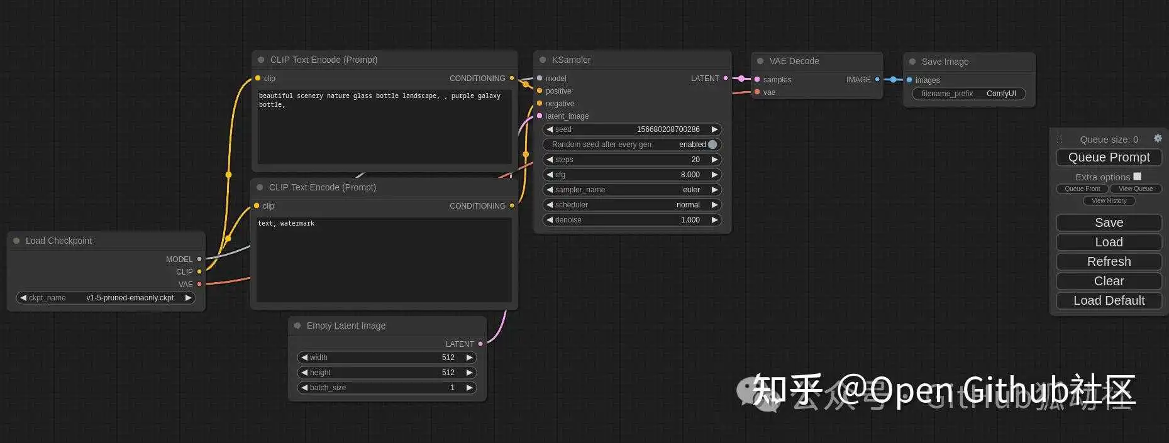Click the negative input socket on KSampler
This screenshot has height=443, width=1169.
point(540,103)
